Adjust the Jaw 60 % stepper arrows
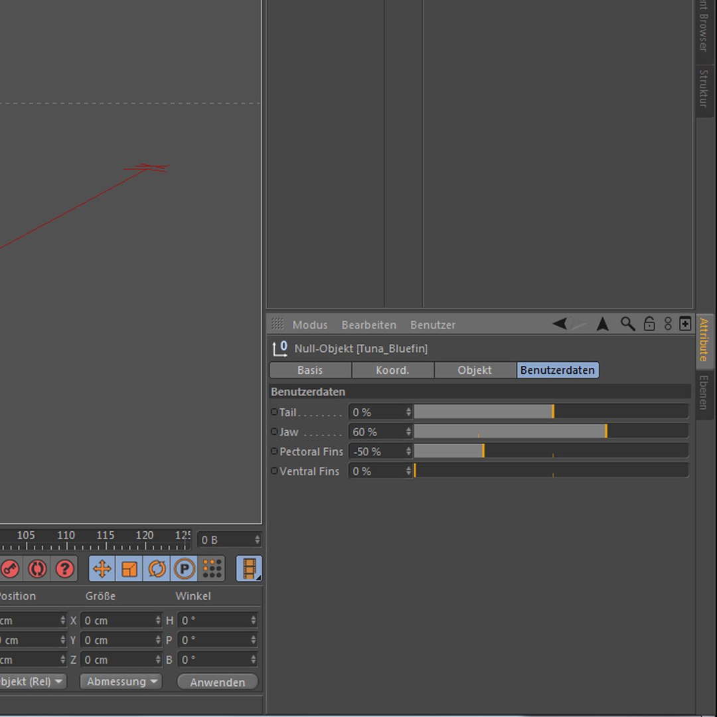Image resolution: width=717 pixels, height=717 pixels. pos(408,432)
